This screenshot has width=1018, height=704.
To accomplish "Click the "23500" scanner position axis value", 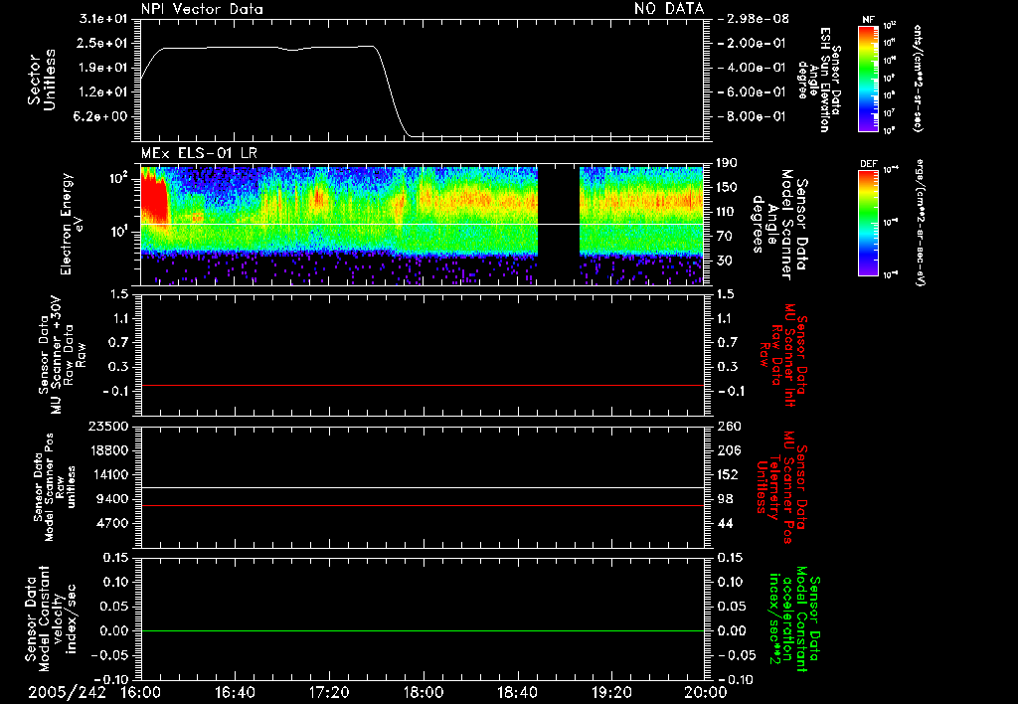I will tap(109, 426).
